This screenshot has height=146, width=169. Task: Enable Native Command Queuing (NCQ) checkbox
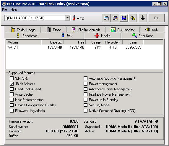[x=86, y=111]
